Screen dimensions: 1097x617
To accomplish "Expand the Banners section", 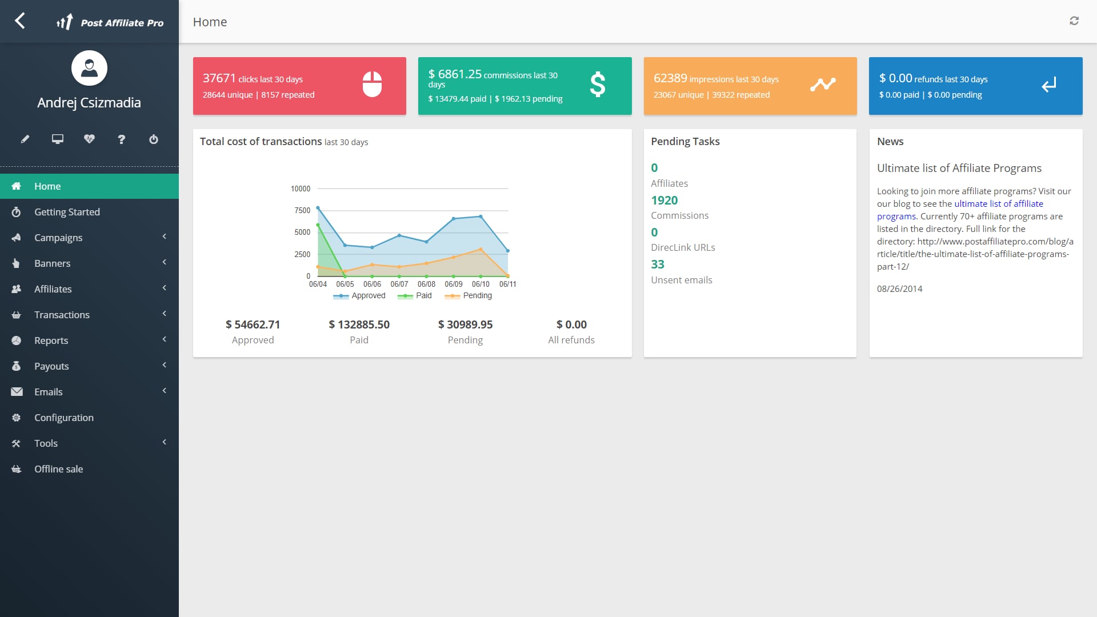I will [x=53, y=263].
